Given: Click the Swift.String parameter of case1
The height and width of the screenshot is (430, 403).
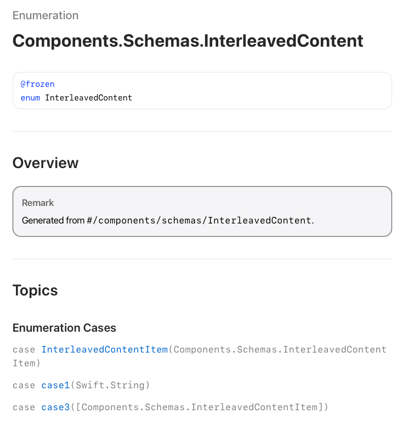Looking at the screenshot, I should pyautogui.click(x=110, y=386).
